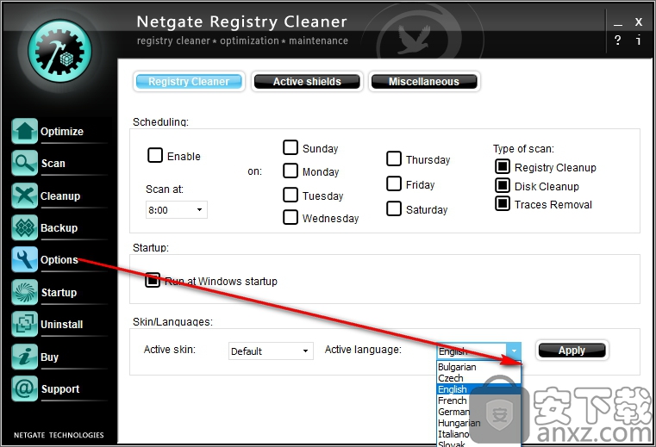Click the Support at-sign icon
The height and width of the screenshot is (447, 656).
click(25, 388)
